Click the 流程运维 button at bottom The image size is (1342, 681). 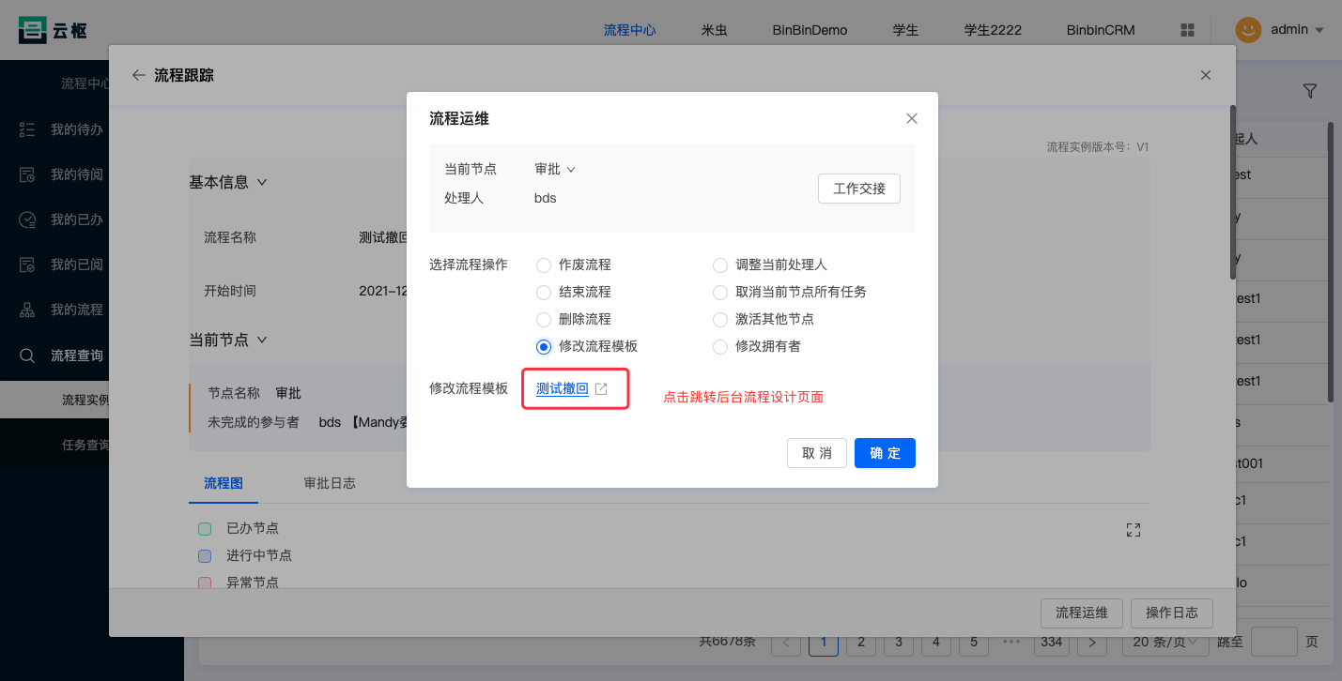pos(1082,613)
